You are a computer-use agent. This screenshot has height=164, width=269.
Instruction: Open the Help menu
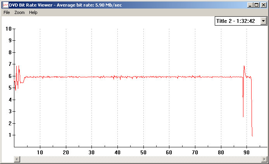pos(33,12)
